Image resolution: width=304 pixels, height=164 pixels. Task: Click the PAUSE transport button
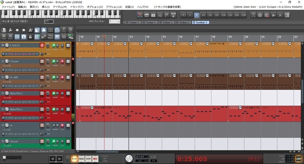click(81, 159)
